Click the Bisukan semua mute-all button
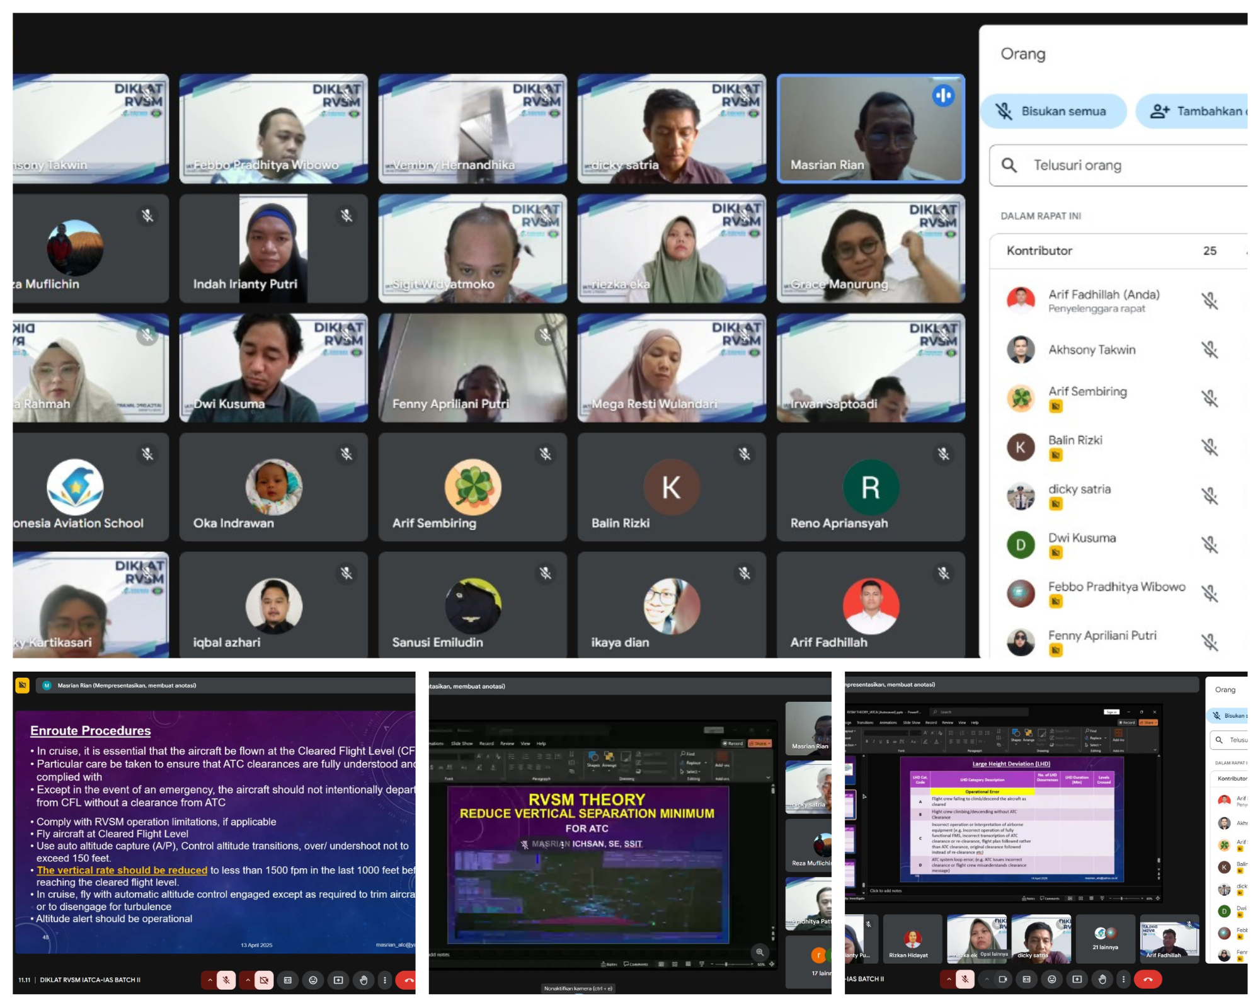The width and height of the screenshot is (1260, 1008). coord(1053,112)
